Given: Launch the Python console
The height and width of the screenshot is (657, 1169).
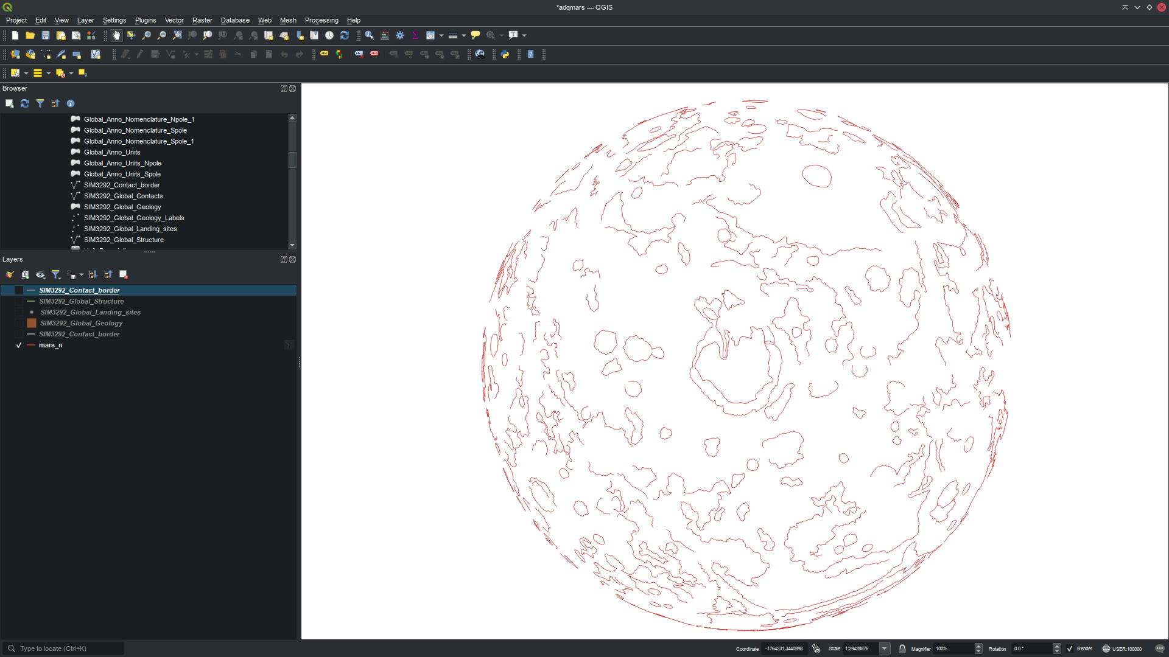Looking at the screenshot, I should (505, 54).
